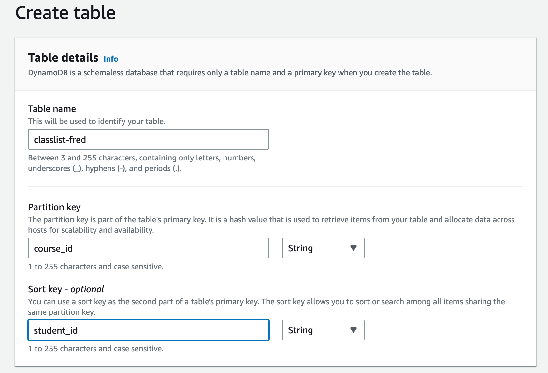
Task: Click the partition key hash value description
Action: [x=271, y=225]
